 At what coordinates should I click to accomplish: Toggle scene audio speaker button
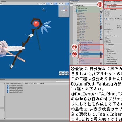(x=51, y=4)
